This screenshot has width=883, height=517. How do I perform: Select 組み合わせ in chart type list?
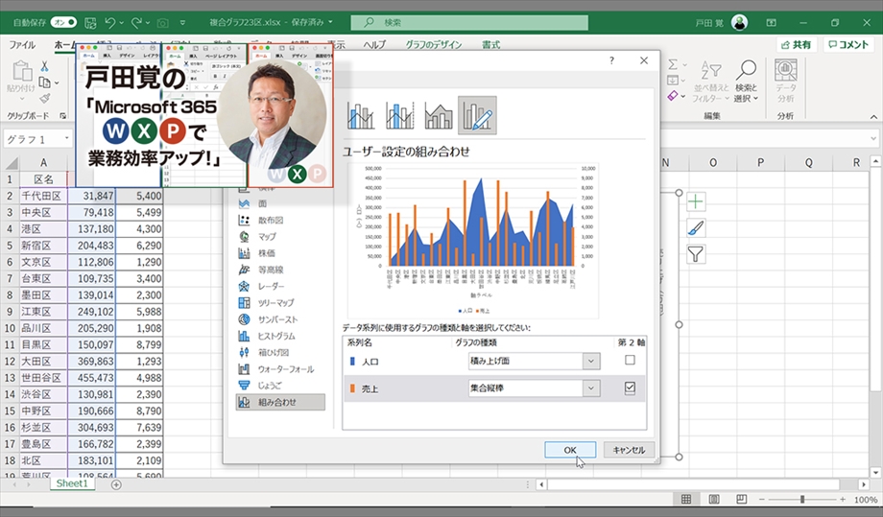280,402
